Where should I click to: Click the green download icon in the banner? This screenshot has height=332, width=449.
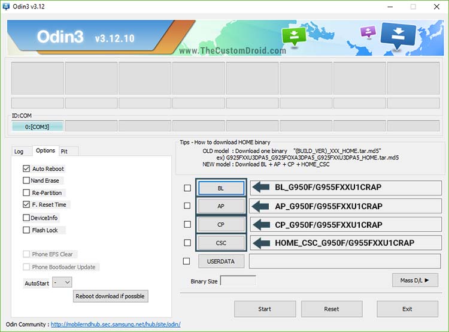pos(294,37)
